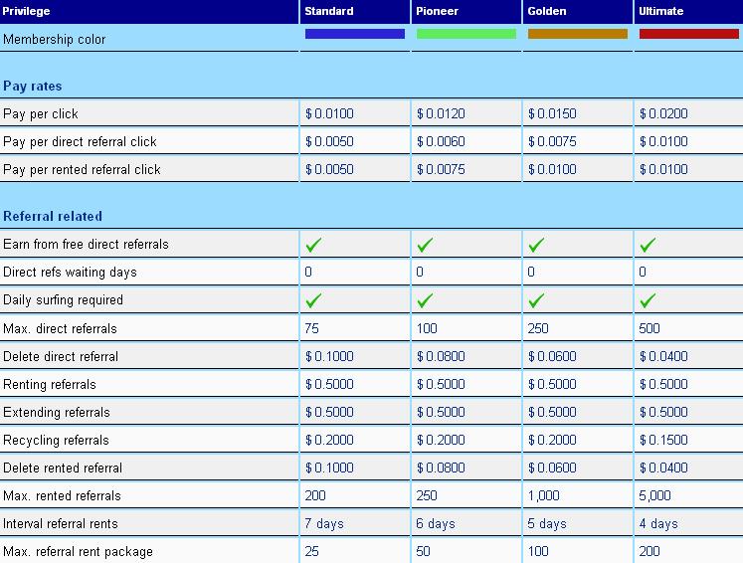Viewport: 743px width, 563px height.
Task: Click the red Ultimate membership color bar
Action: (689, 34)
